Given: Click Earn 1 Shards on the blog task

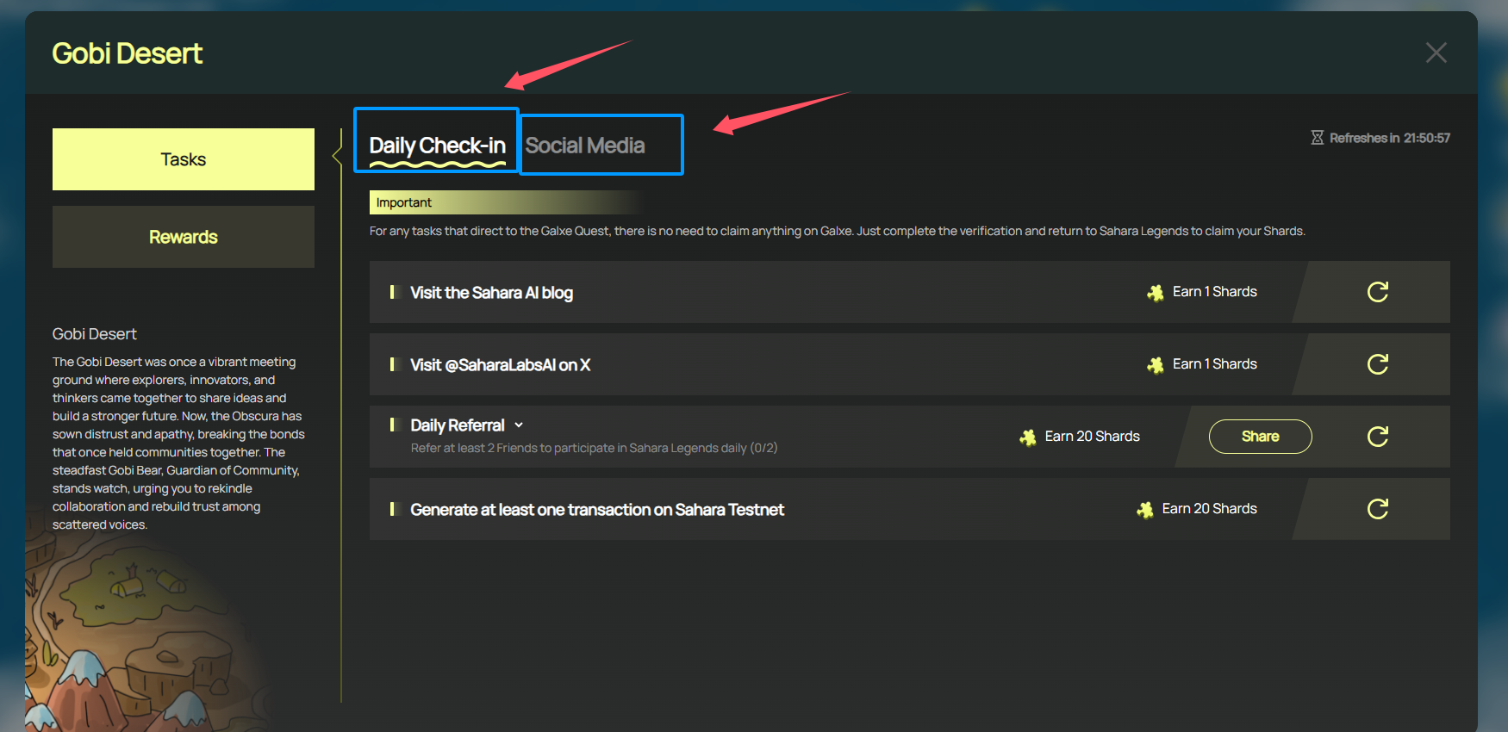Looking at the screenshot, I should (1214, 292).
